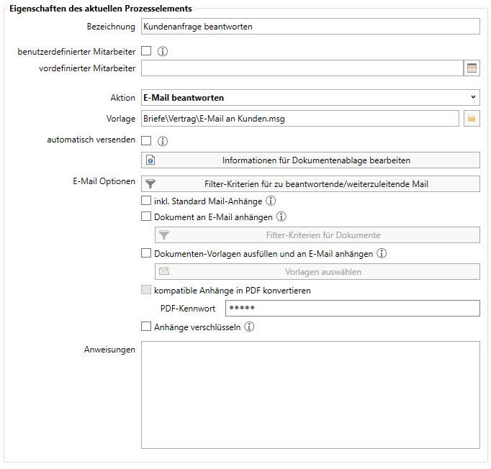Click the Aktion label
491x469 pixels.
coord(122,98)
